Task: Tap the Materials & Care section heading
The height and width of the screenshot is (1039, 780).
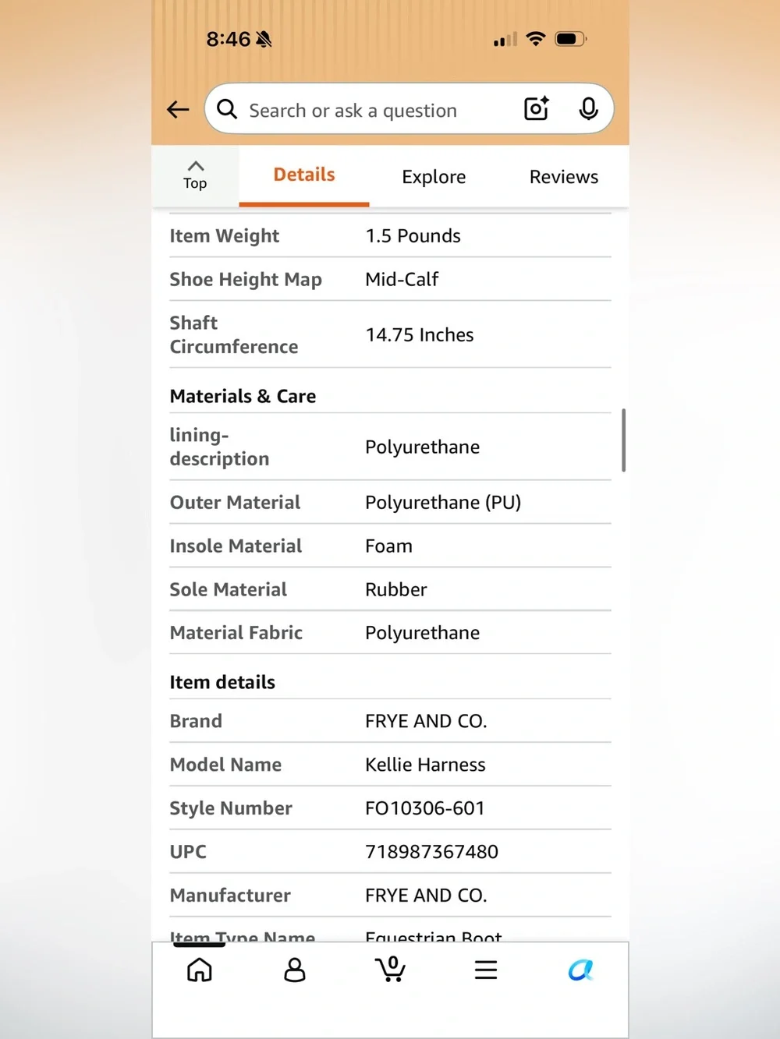Action: point(243,396)
